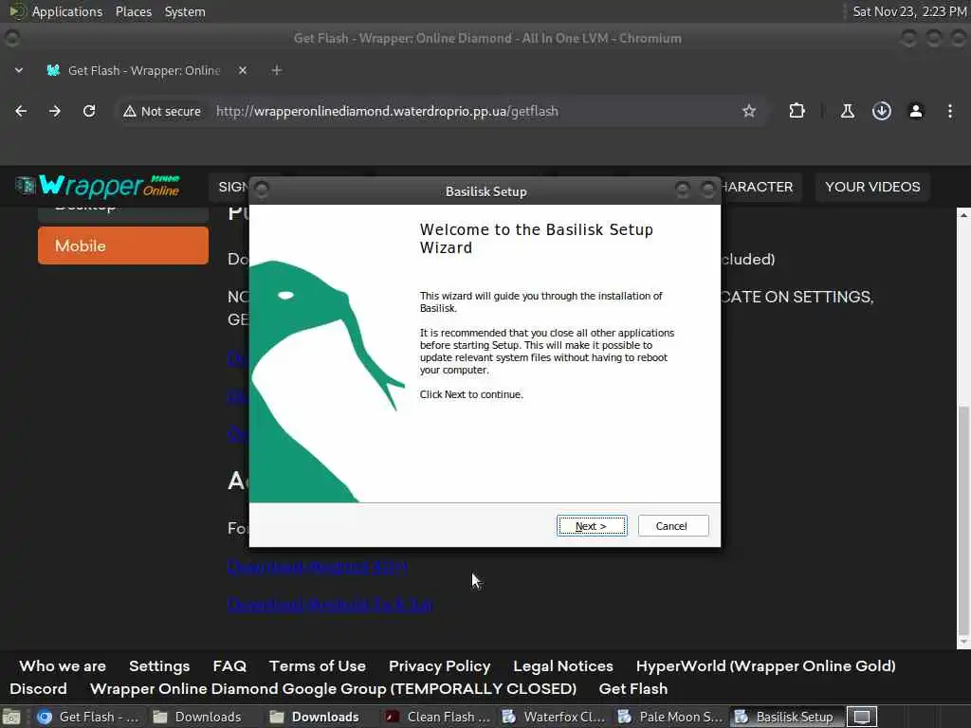Close the Get Flash browser tab
This screenshot has width=971, height=728.
243,70
